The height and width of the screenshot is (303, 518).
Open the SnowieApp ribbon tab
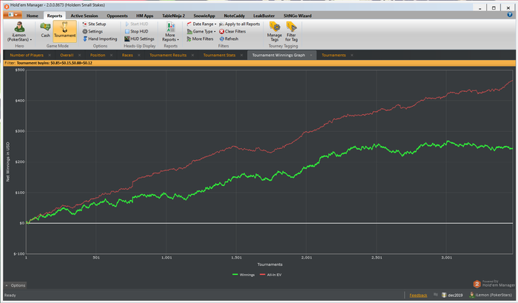(204, 16)
